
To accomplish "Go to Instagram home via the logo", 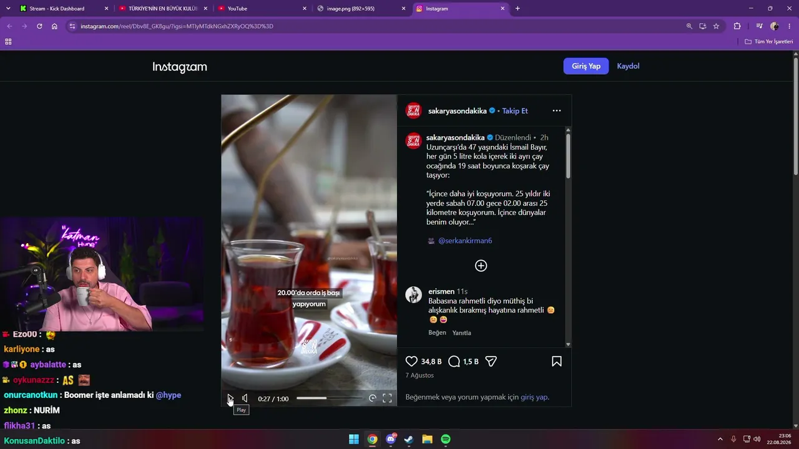I will click(180, 67).
